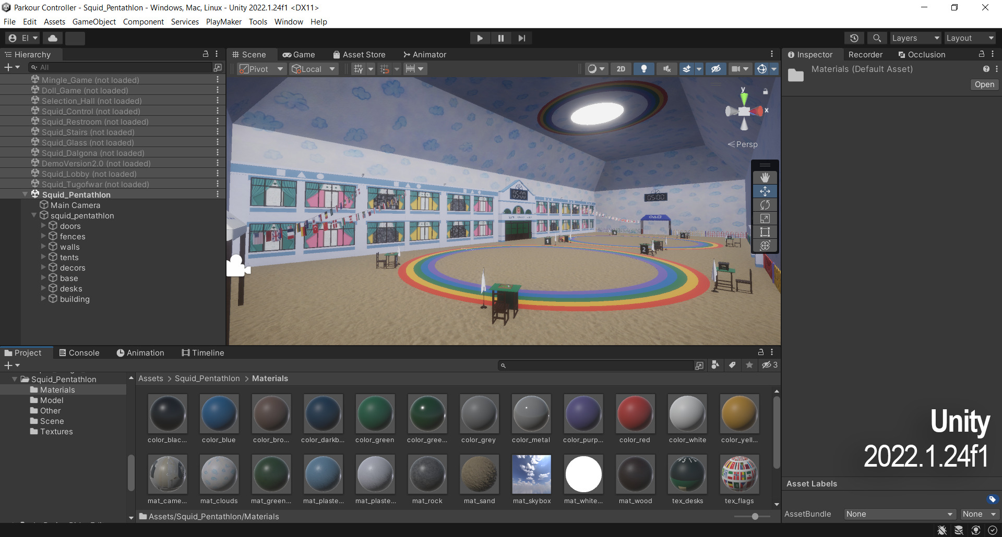1002x537 pixels.
Task: Toggle hidden objects scene visibility
Action: [x=716, y=69]
